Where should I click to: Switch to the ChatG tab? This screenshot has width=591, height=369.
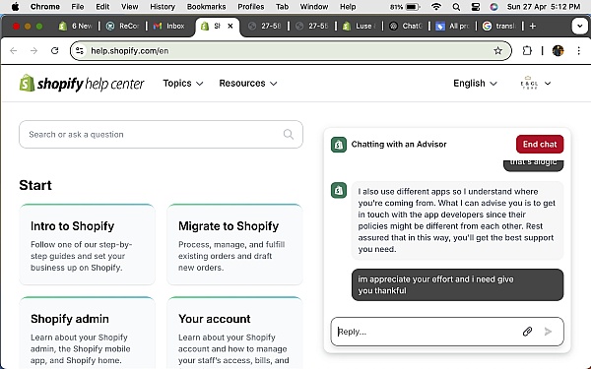click(x=406, y=26)
